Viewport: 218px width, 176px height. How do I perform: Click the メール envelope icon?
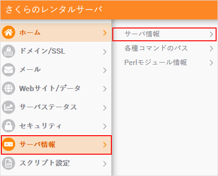pyautogui.click(x=9, y=70)
